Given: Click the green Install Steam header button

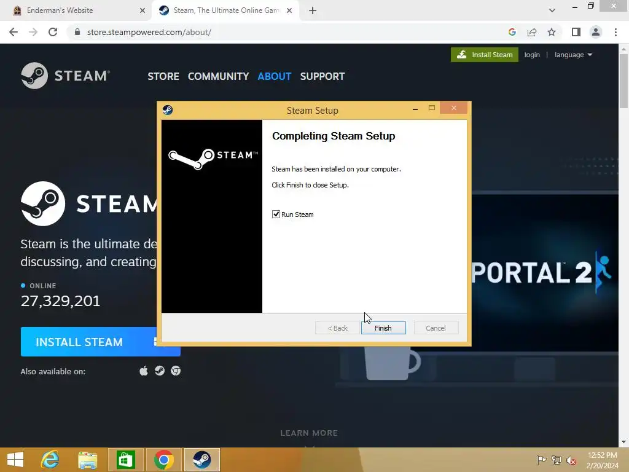Looking at the screenshot, I should [485, 55].
